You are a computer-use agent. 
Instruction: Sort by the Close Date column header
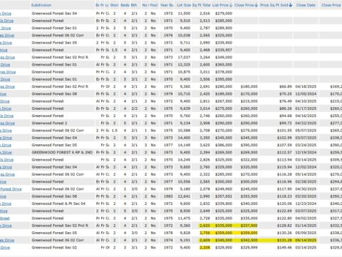click(x=306, y=5)
